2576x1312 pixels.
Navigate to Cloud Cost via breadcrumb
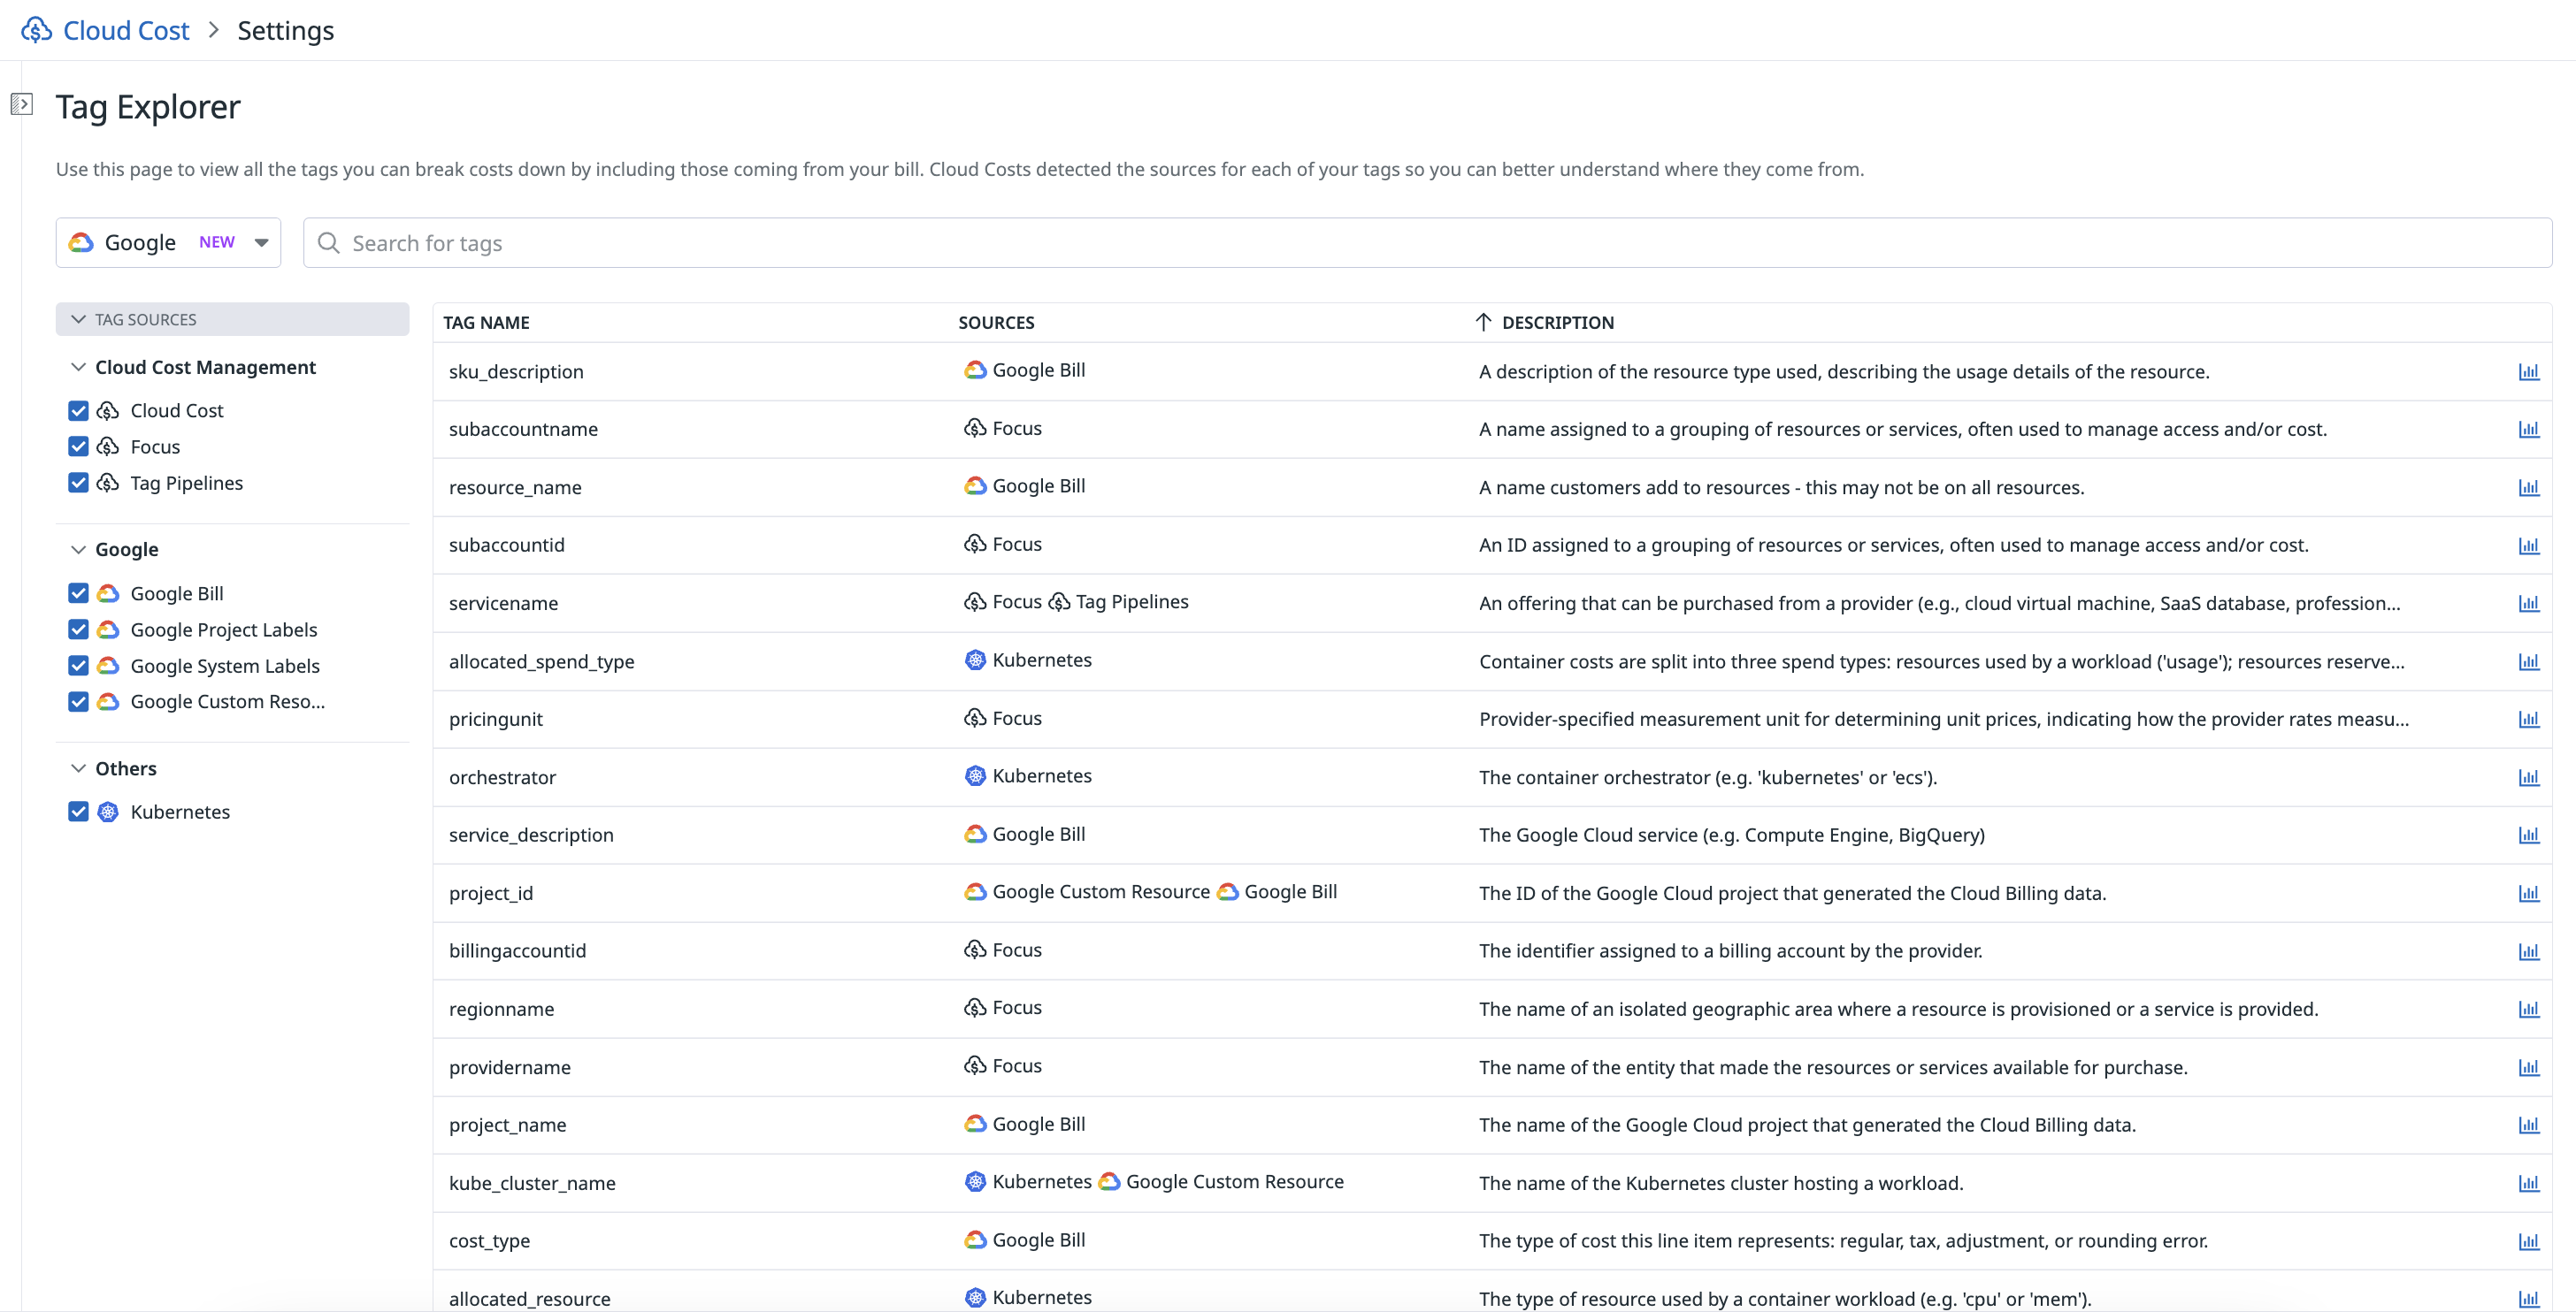point(125,29)
